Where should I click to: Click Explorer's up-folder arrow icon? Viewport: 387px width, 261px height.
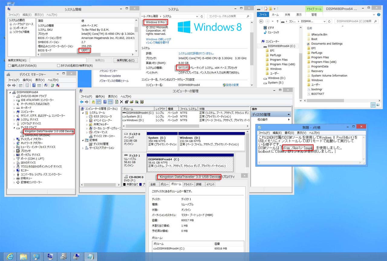pyautogui.click(x=277, y=21)
